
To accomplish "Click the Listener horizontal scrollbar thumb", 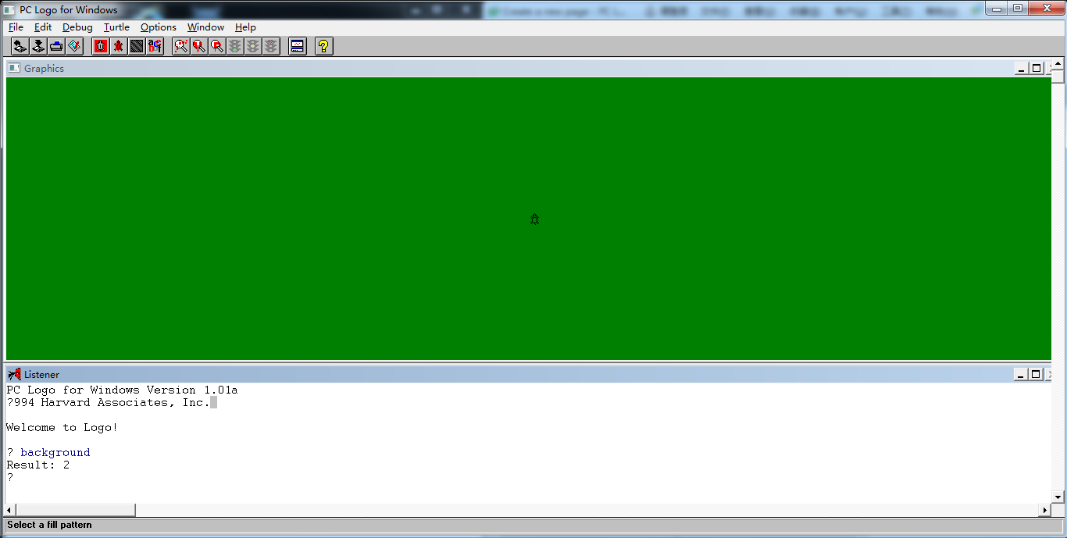I will pyautogui.click(x=77, y=510).
